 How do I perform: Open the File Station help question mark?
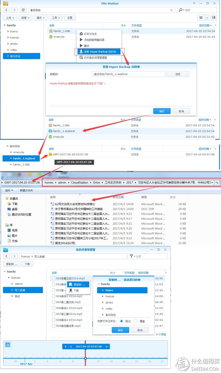point(194,3)
